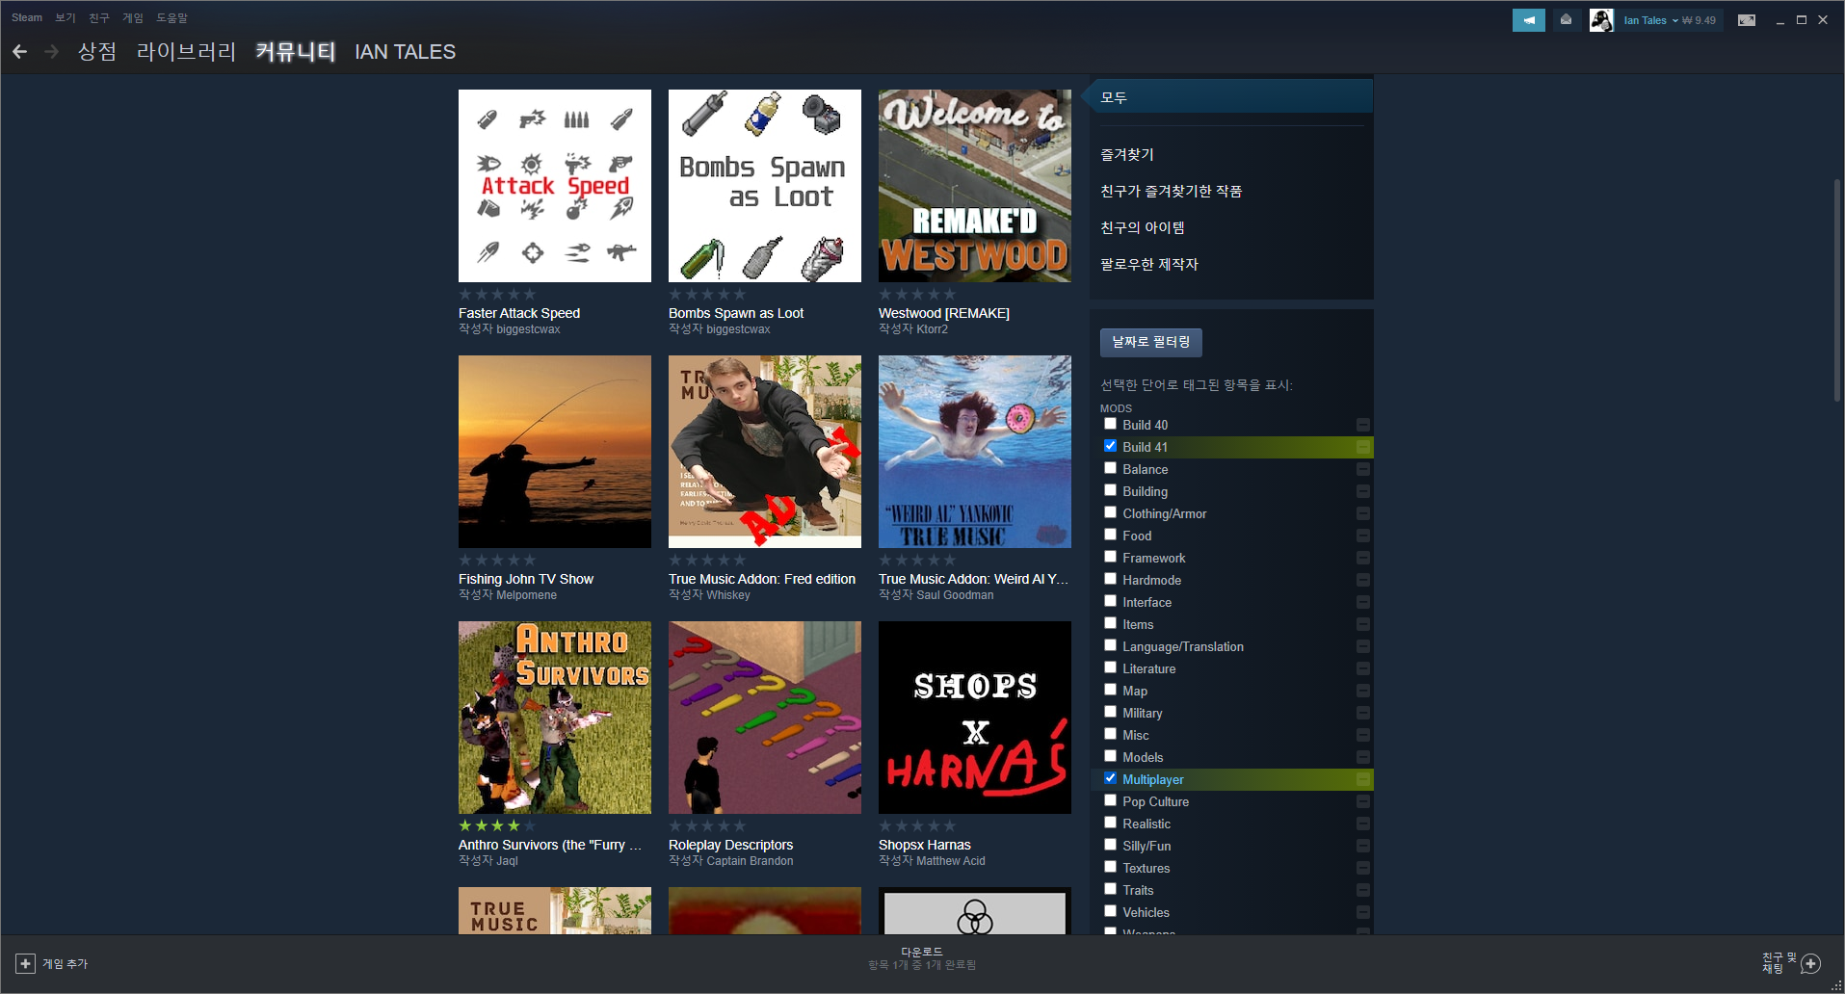Exclude the Building tag with minus icon
Image resolution: width=1845 pixels, height=994 pixels.
pyautogui.click(x=1362, y=491)
